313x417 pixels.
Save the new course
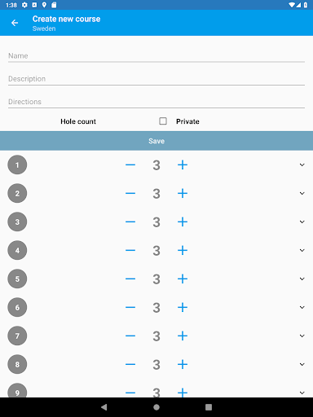[156, 141]
